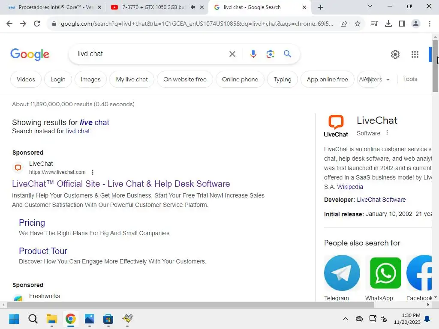The image size is (439, 329).
Task: Close the YouTube tab
Action: click(x=202, y=7)
